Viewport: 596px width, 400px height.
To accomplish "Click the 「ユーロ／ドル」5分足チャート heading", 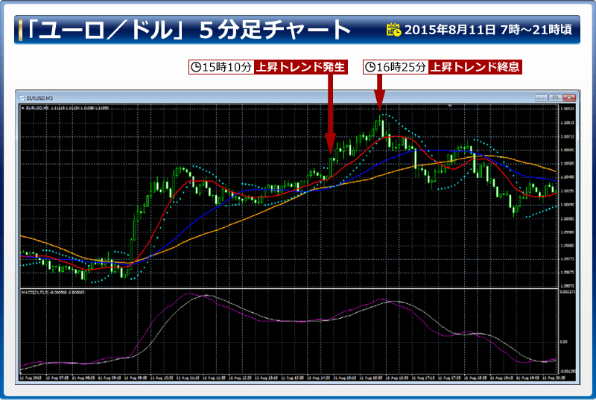I will click(186, 31).
